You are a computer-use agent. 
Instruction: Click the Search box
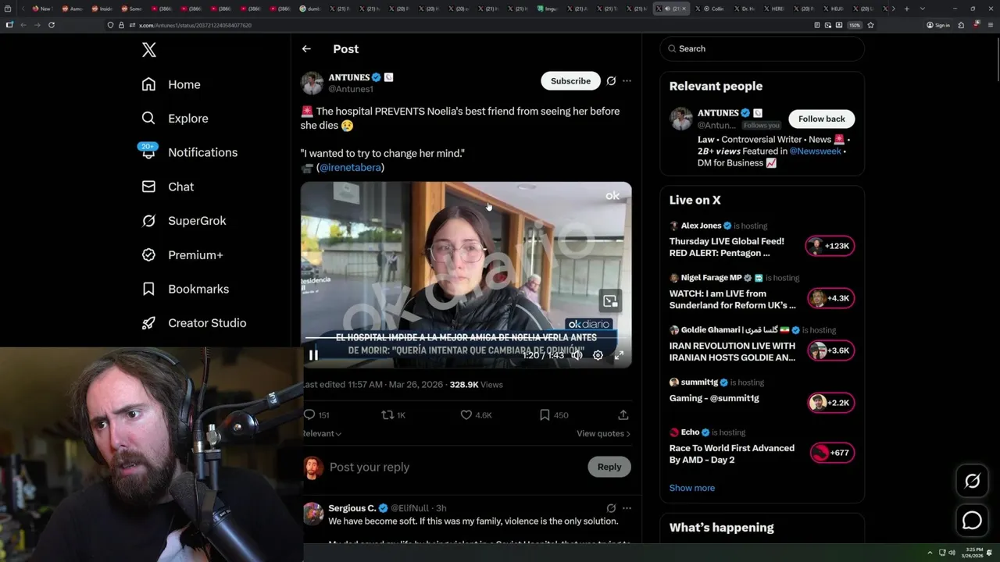click(x=762, y=48)
